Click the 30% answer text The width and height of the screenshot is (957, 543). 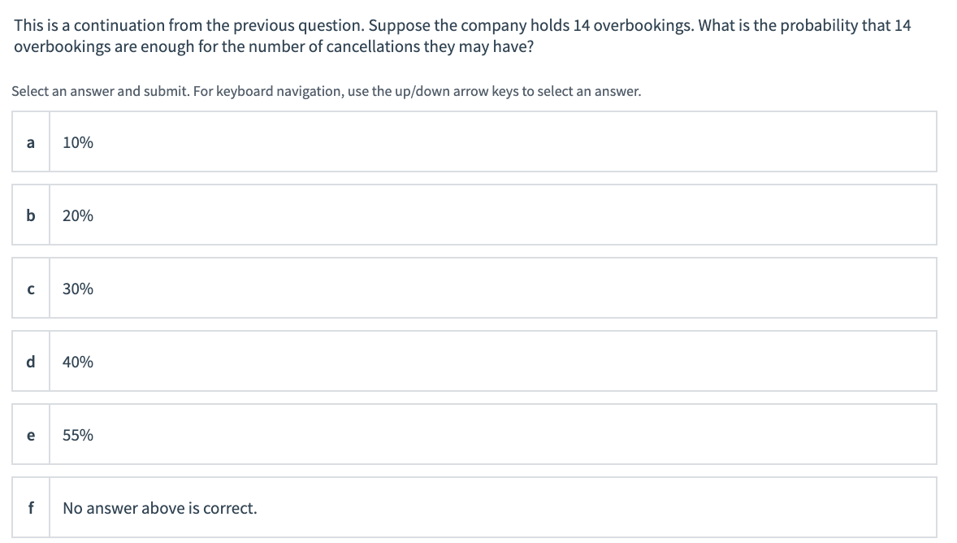point(77,288)
